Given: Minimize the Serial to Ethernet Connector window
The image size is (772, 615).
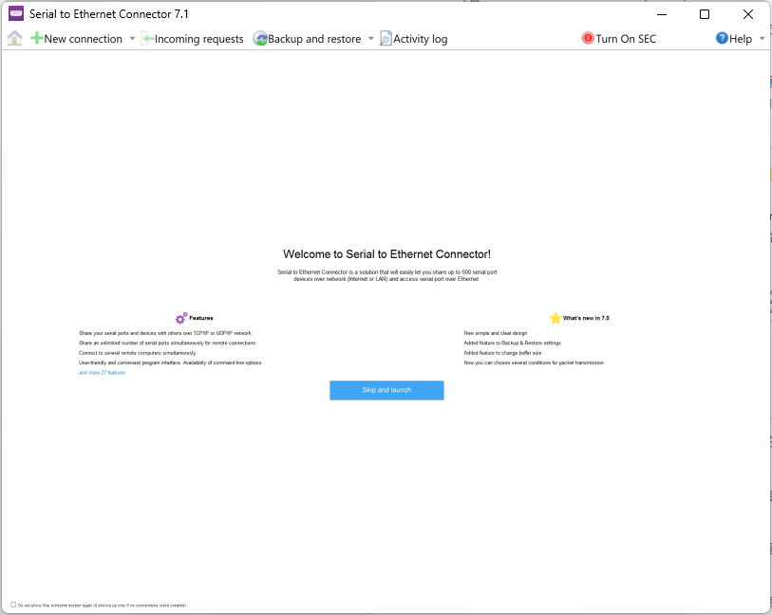Looking at the screenshot, I should [662, 14].
